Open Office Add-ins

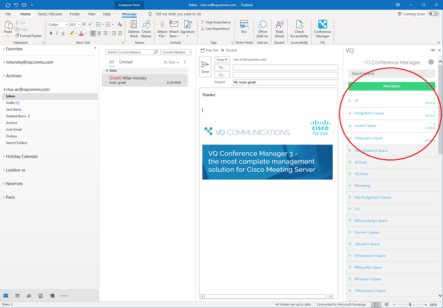pyautogui.click(x=262, y=29)
